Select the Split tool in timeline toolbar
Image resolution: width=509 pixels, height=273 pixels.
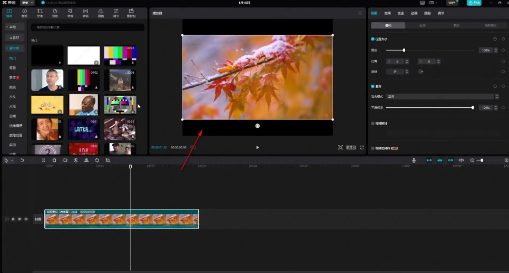(43, 160)
